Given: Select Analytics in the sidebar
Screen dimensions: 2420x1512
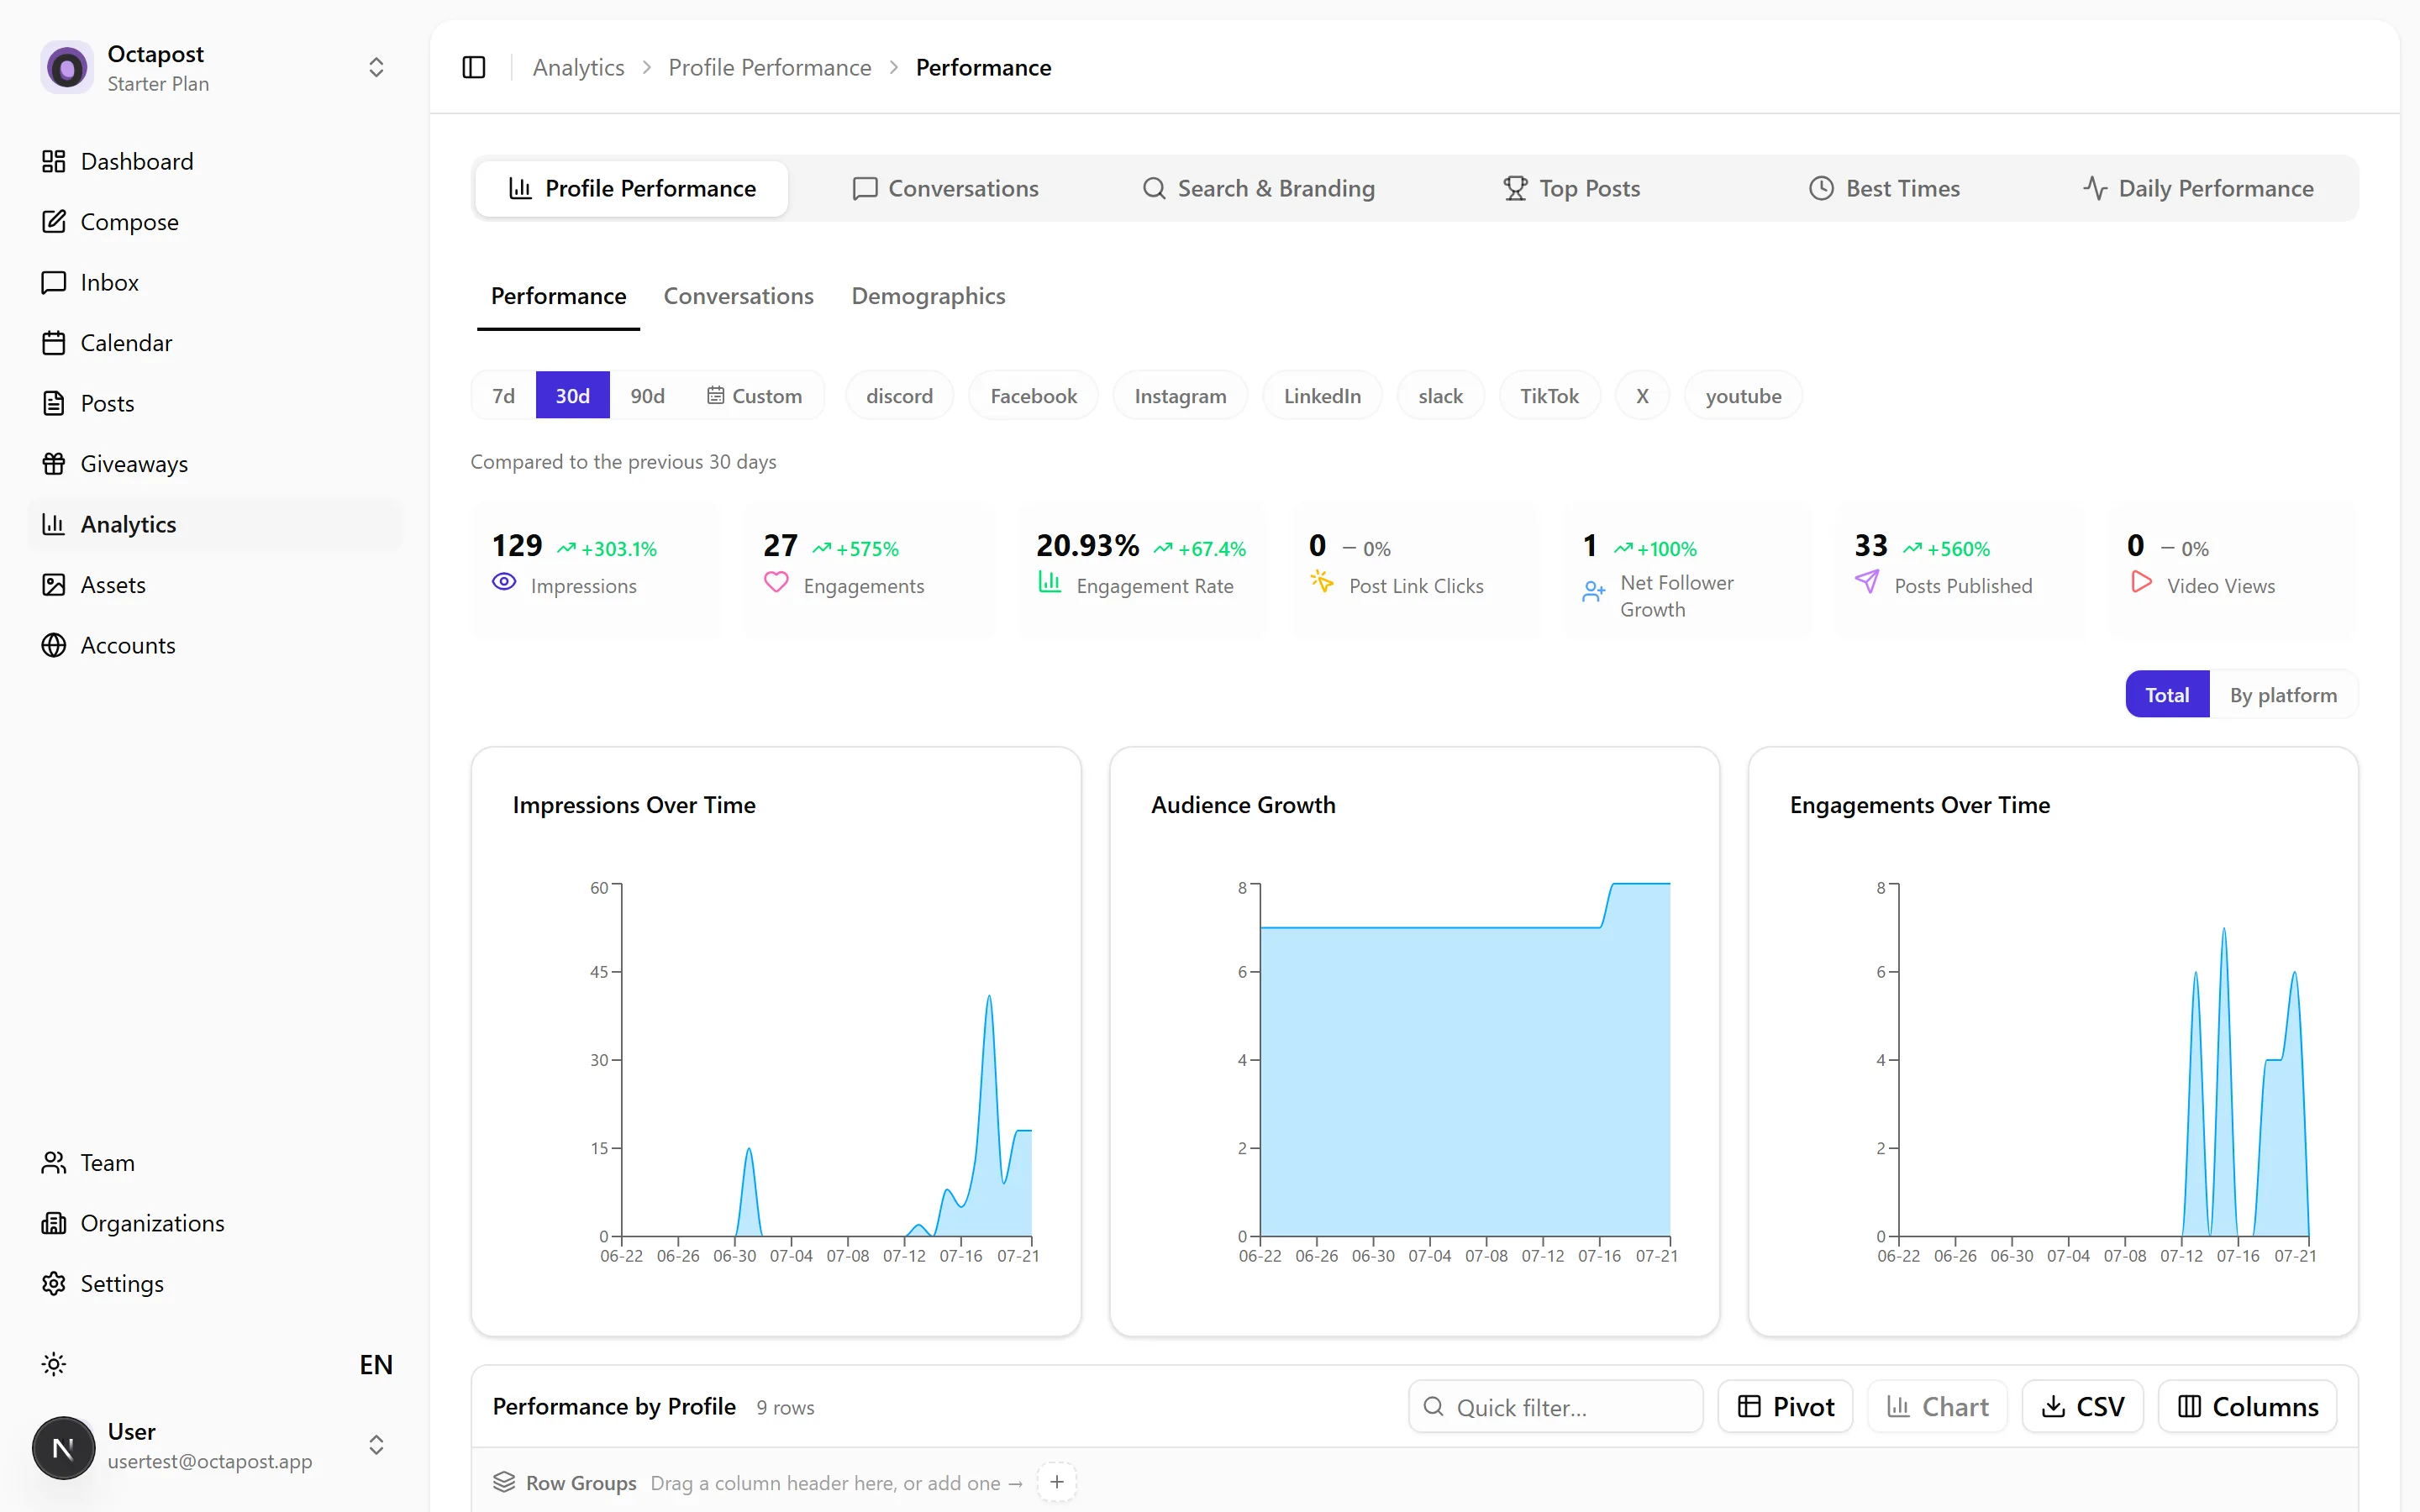Looking at the screenshot, I should [x=215, y=524].
